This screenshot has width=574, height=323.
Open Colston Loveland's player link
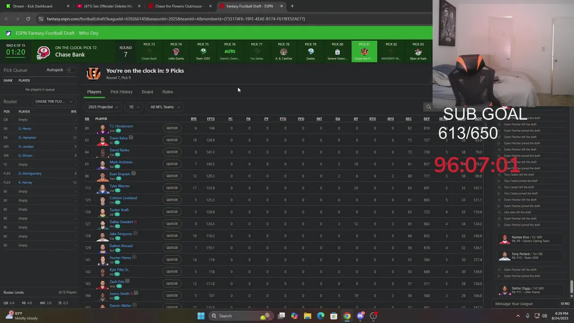point(123,198)
